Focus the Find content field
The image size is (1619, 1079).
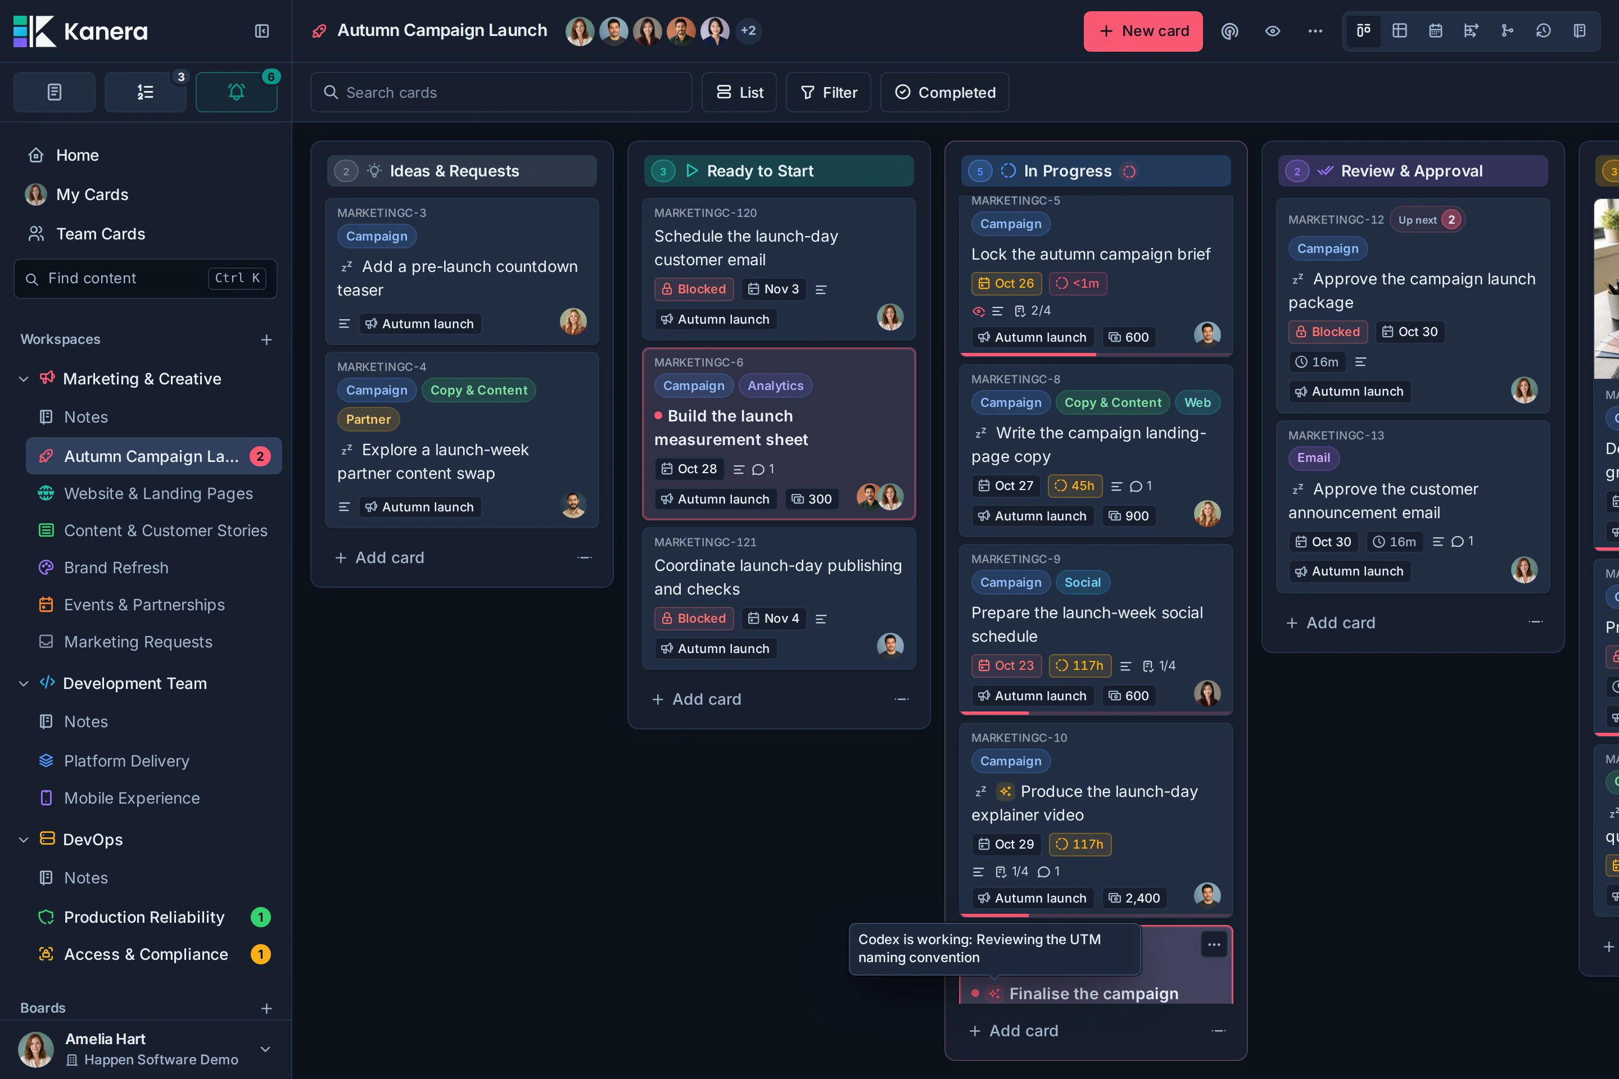click(145, 279)
